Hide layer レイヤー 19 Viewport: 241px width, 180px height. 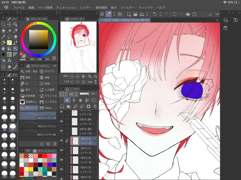click(61, 160)
